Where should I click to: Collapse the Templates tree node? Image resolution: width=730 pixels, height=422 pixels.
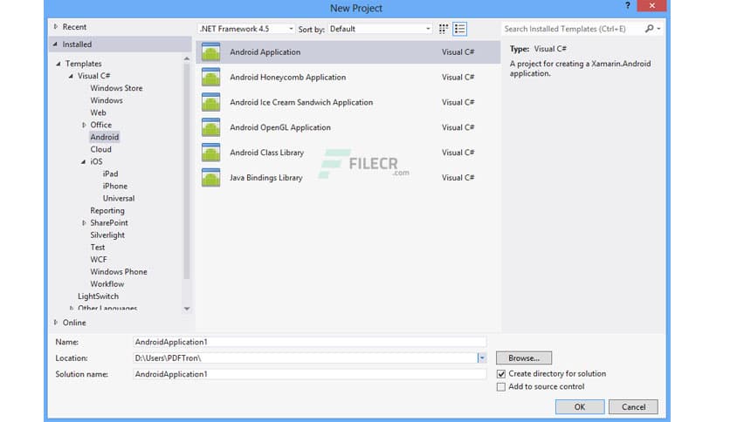[x=59, y=64]
